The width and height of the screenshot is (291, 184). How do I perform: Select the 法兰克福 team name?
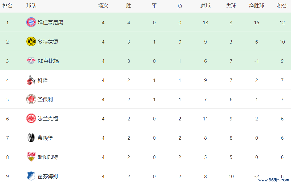48,119
